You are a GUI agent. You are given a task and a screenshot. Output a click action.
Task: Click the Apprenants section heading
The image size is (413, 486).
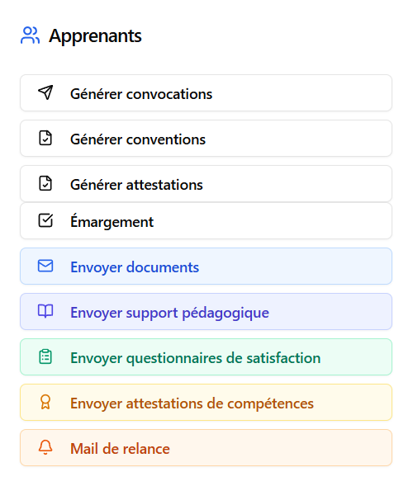(95, 36)
